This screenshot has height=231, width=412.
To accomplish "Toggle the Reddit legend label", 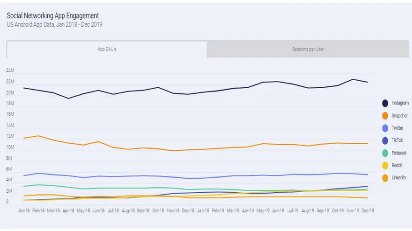I will 397,165.
